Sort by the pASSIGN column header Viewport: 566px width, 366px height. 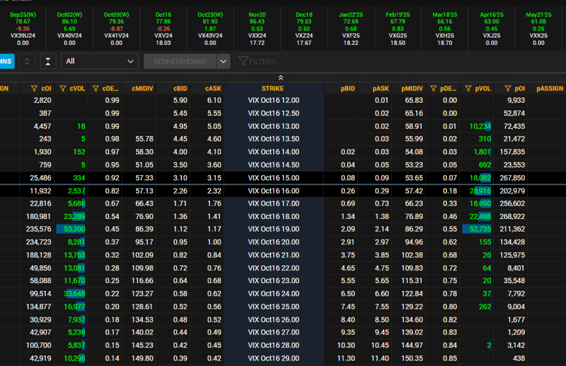coord(550,88)
